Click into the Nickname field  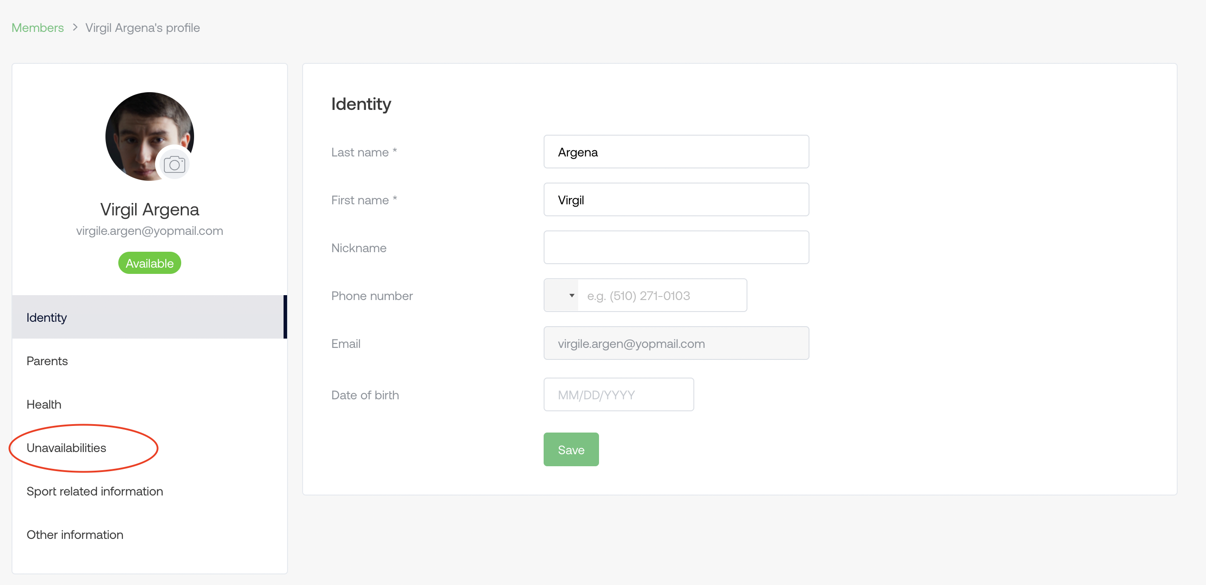[676, 247]
